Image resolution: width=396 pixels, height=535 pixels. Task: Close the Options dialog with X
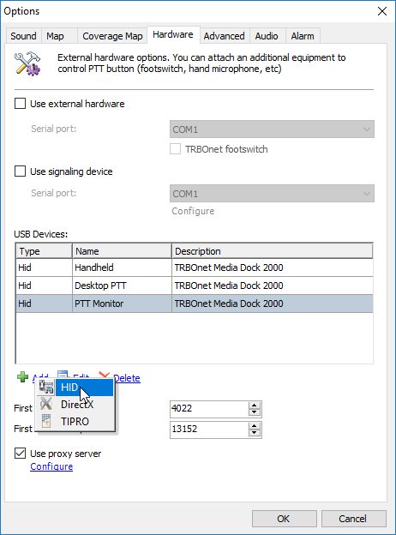pos(382,11)
